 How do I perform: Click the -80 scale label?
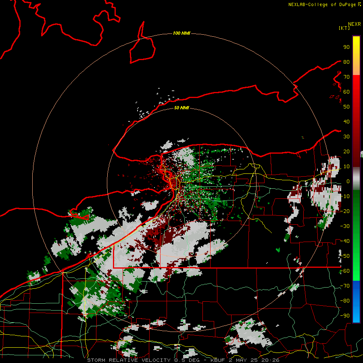[x=345, y=301]
